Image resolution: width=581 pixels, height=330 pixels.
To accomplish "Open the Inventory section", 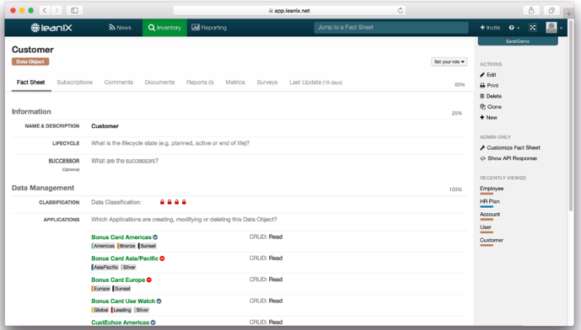I will point(164,28).
